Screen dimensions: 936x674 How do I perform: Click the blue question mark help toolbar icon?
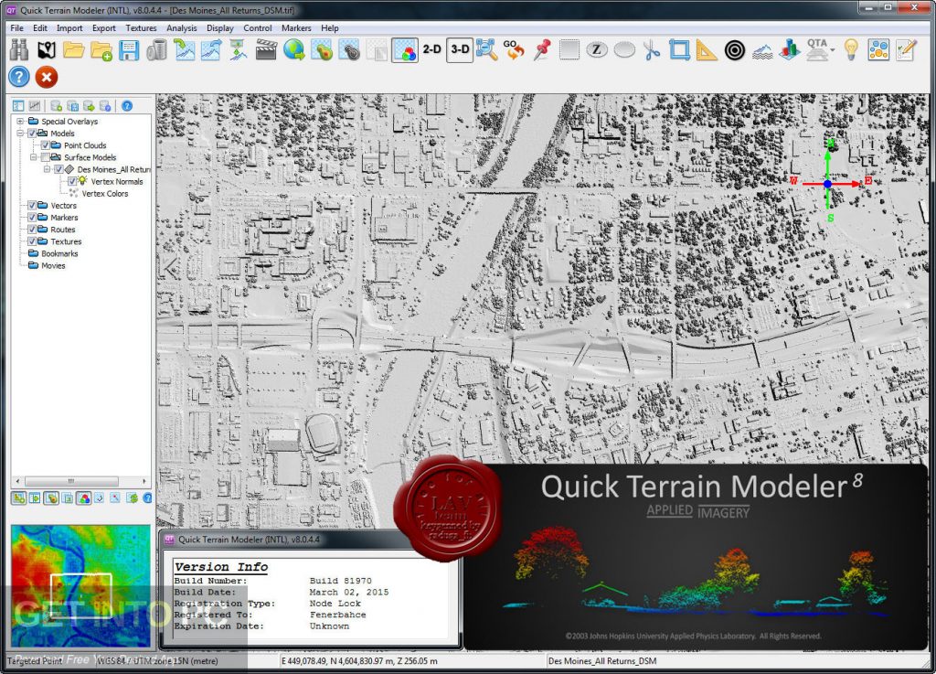[19, 77]
